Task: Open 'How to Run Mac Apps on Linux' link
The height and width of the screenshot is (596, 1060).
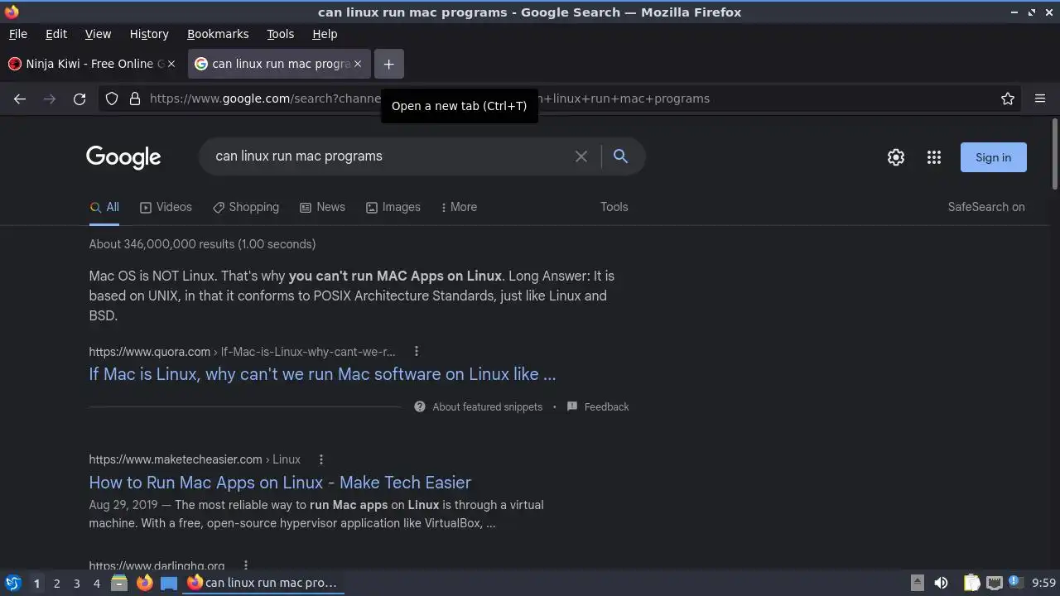Action: (280, 483)
